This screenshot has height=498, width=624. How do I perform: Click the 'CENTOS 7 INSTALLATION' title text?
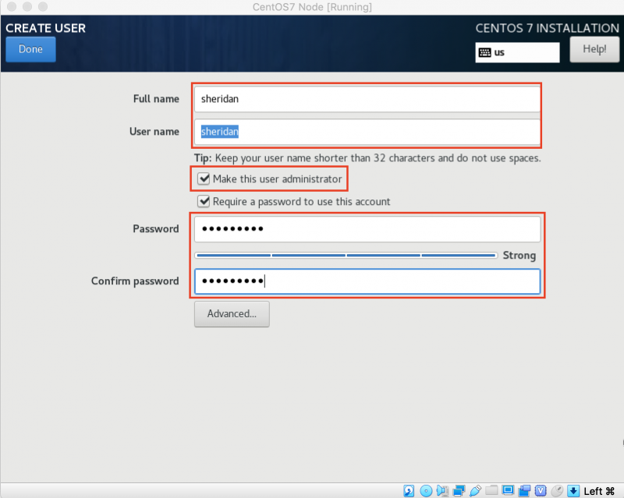pos(548,28)
